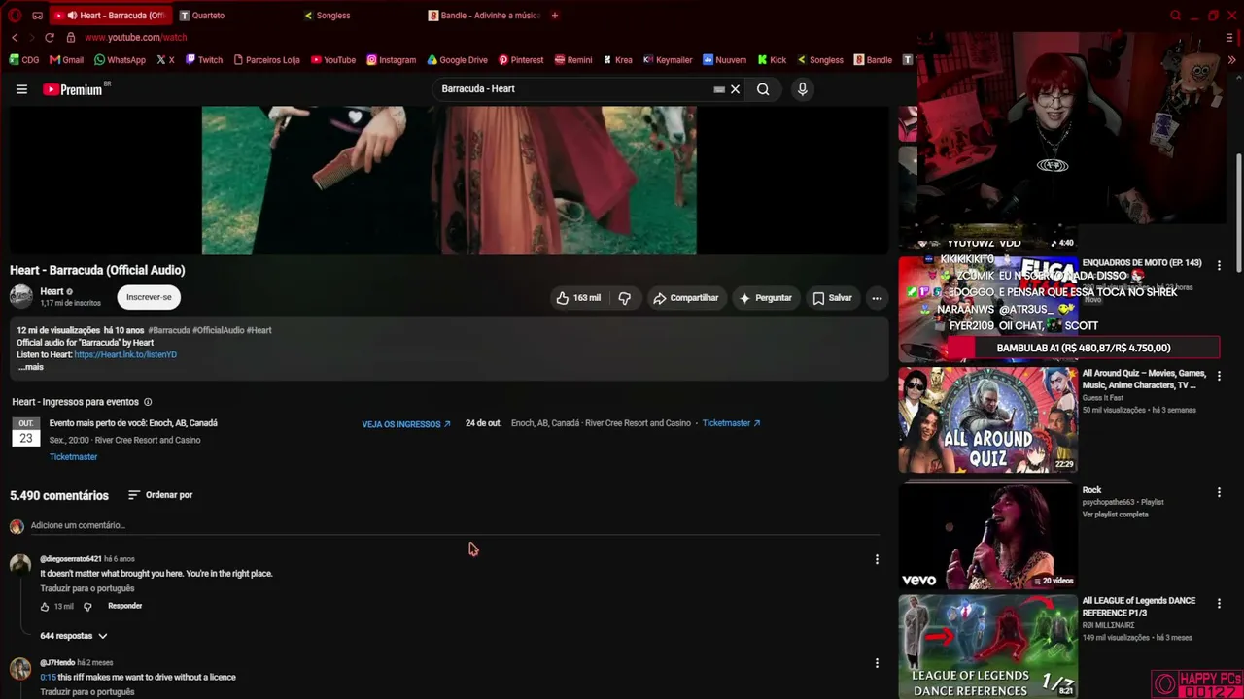This screenshot has height=699, width=1244.
Task: Open the Heart channel avatar
Action: (x=21, y=296)
